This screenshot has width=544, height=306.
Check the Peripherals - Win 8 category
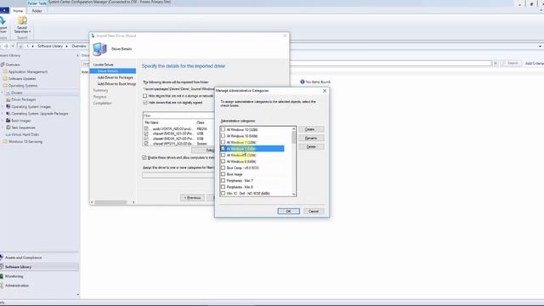(x=223, y=187)
